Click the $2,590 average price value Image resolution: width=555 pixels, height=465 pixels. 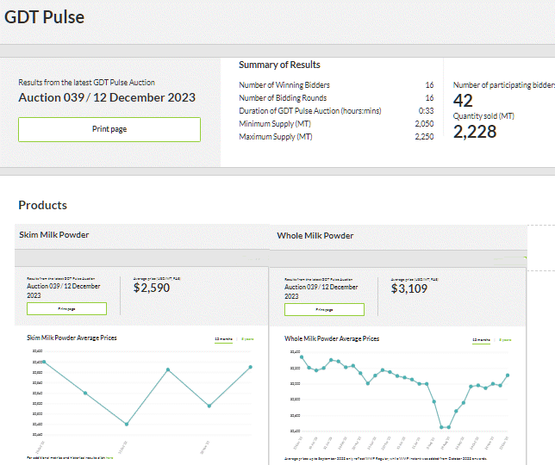pos(152,288)
